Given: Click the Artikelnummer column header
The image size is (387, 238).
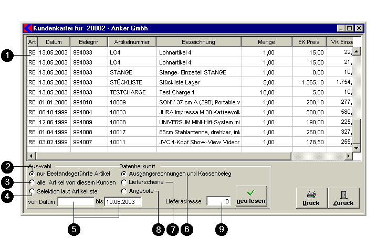Looking at the screenshot, I should coord(131,41).
